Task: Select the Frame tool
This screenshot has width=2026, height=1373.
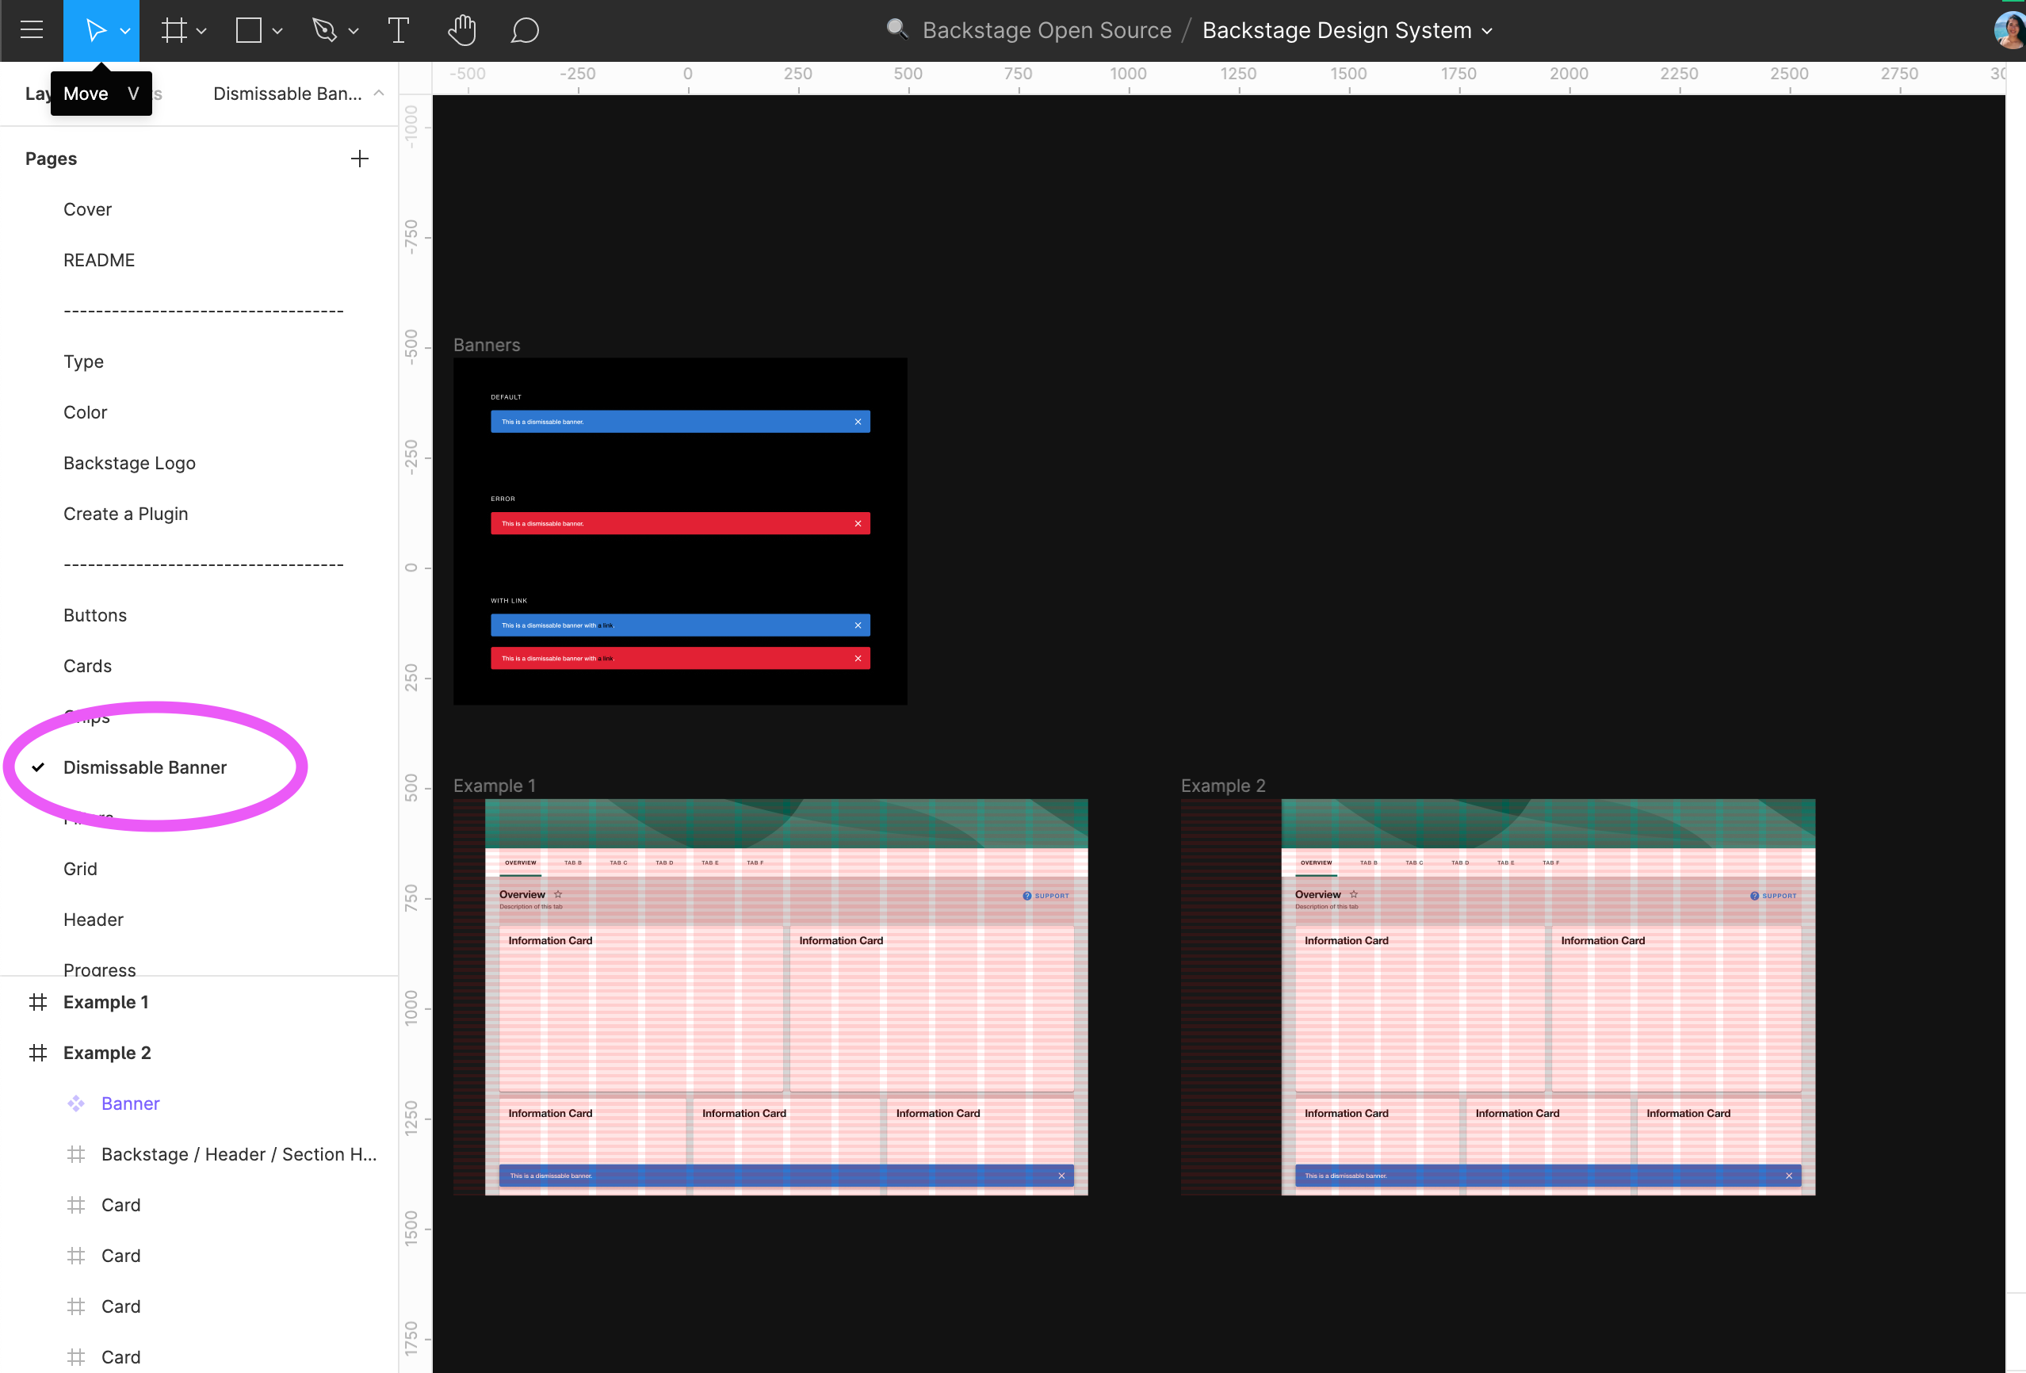Action: pyautogui.click(x=174, y=29)
